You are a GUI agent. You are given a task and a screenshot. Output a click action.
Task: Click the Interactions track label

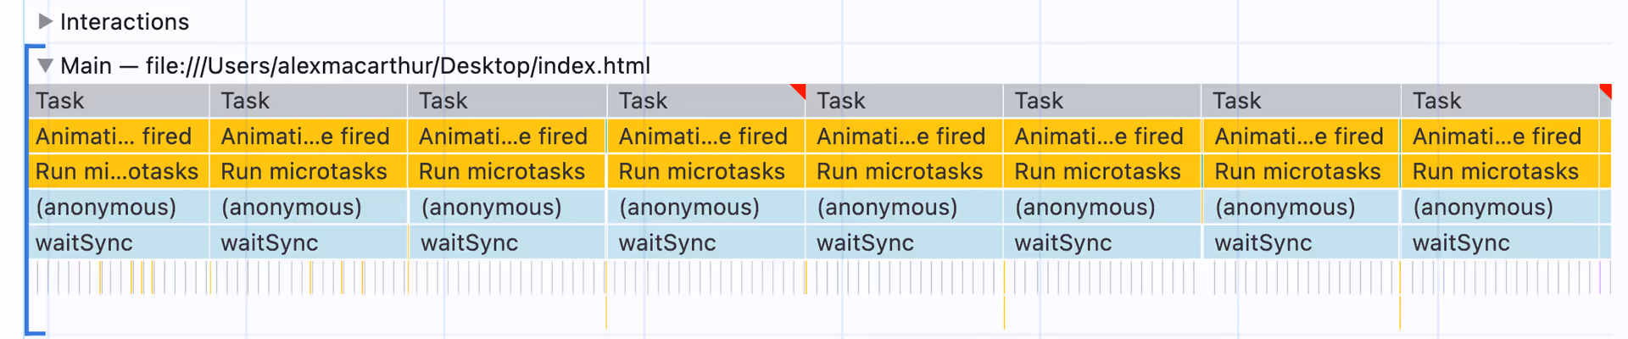coord(125,21)
